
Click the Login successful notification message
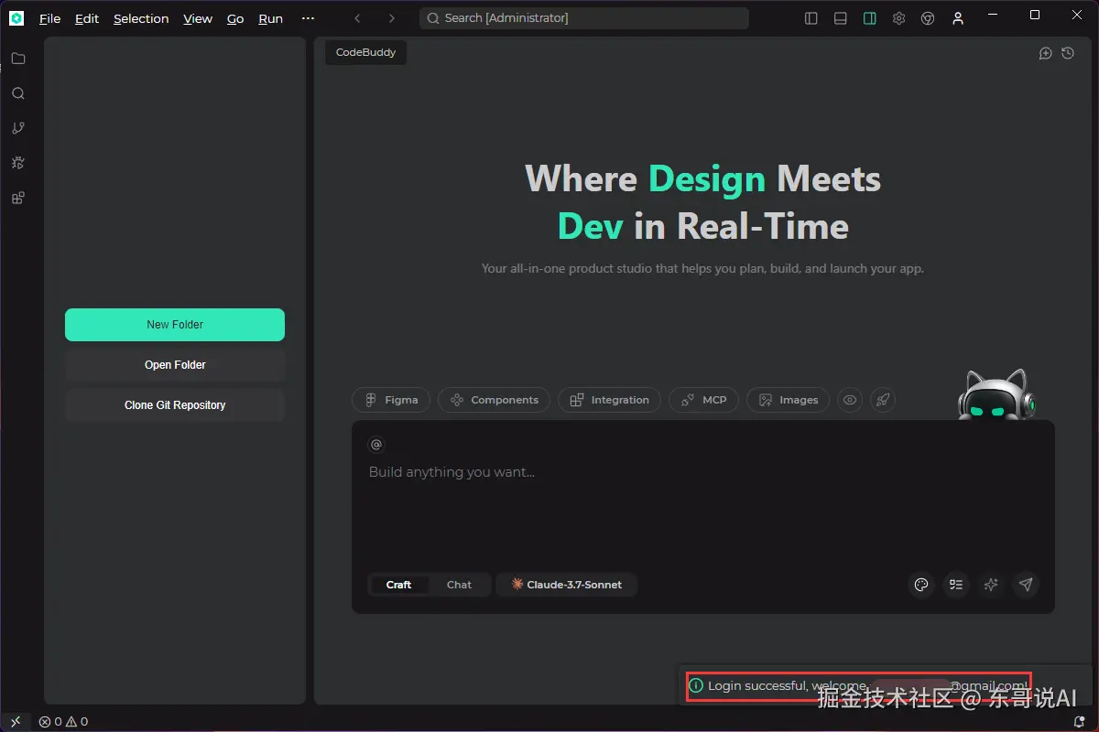tap(859, 685)
